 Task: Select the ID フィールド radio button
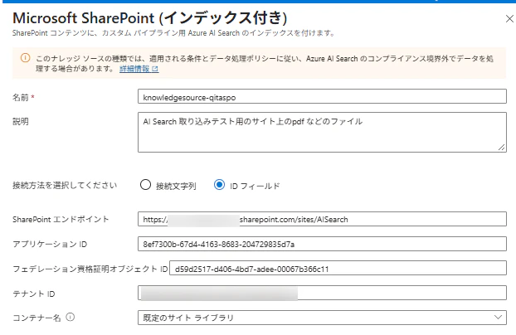pyautogui.click(x=219, y=185)
